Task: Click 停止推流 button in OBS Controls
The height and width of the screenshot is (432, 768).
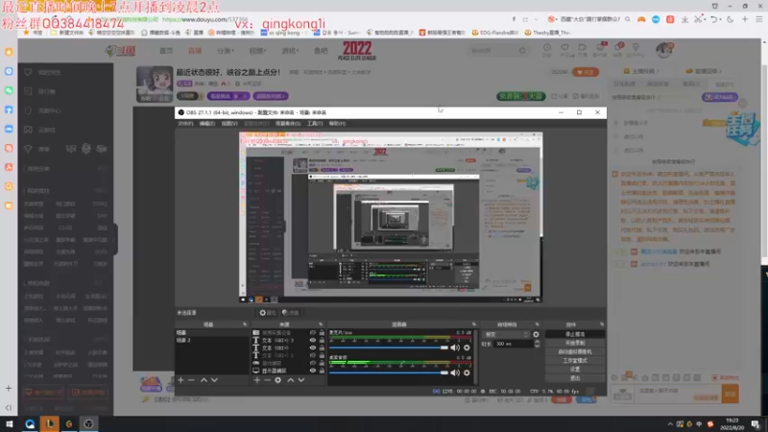Action: pos(575,334)
